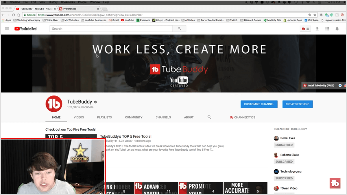This screenshot has width=347, height=195.
Task: Click the browser back arrow
Action: pos(3,15)
